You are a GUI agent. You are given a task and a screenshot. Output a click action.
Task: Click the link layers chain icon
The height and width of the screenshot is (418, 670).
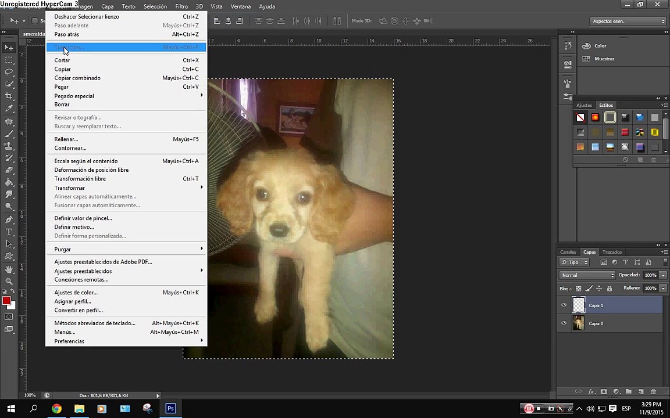[x=578, y=391]
